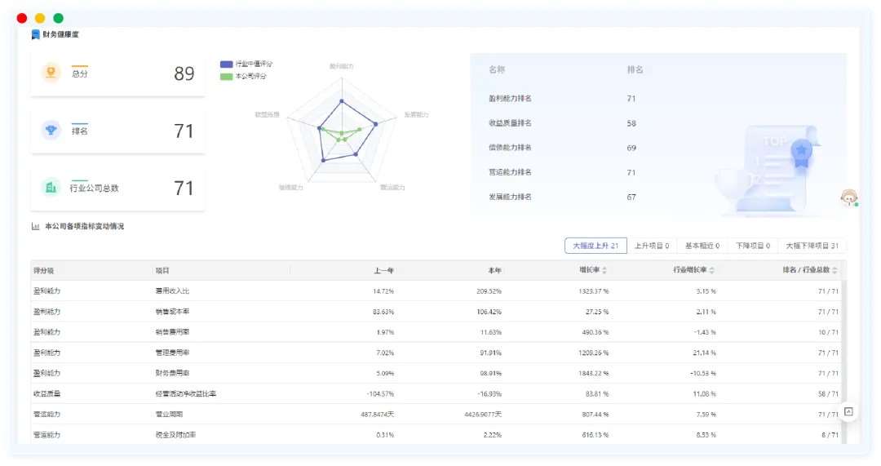Click the green 行业公司总数 building icon
Viewport: 881px width, 466px height.
51,188
